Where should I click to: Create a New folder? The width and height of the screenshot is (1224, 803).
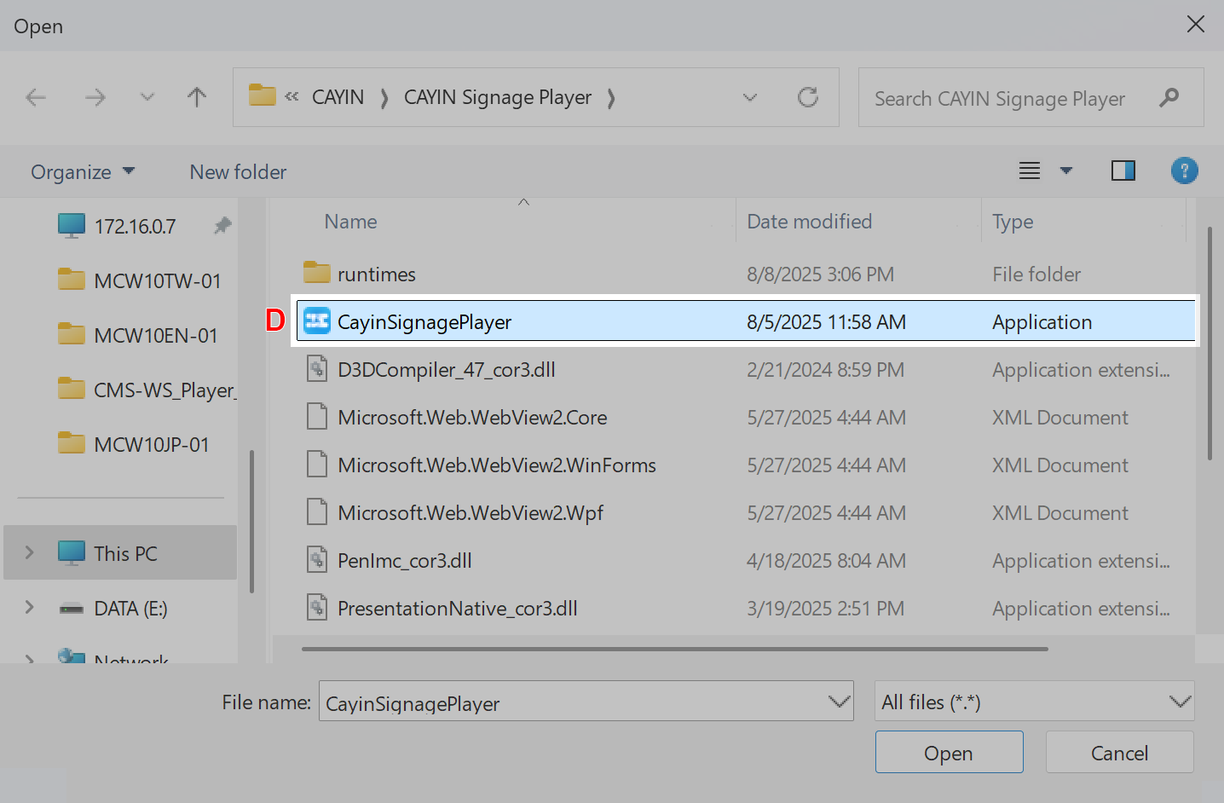click(x=238, y=171)
